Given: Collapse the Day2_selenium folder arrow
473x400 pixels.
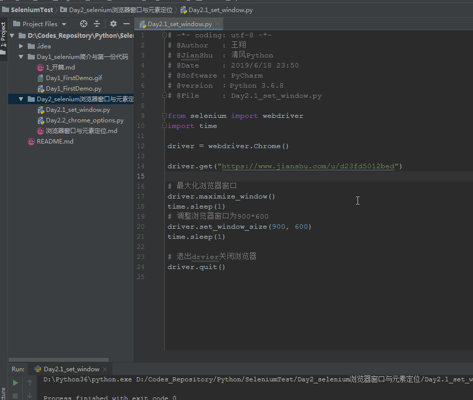Looking at the screenshot, I should [21, 99].
